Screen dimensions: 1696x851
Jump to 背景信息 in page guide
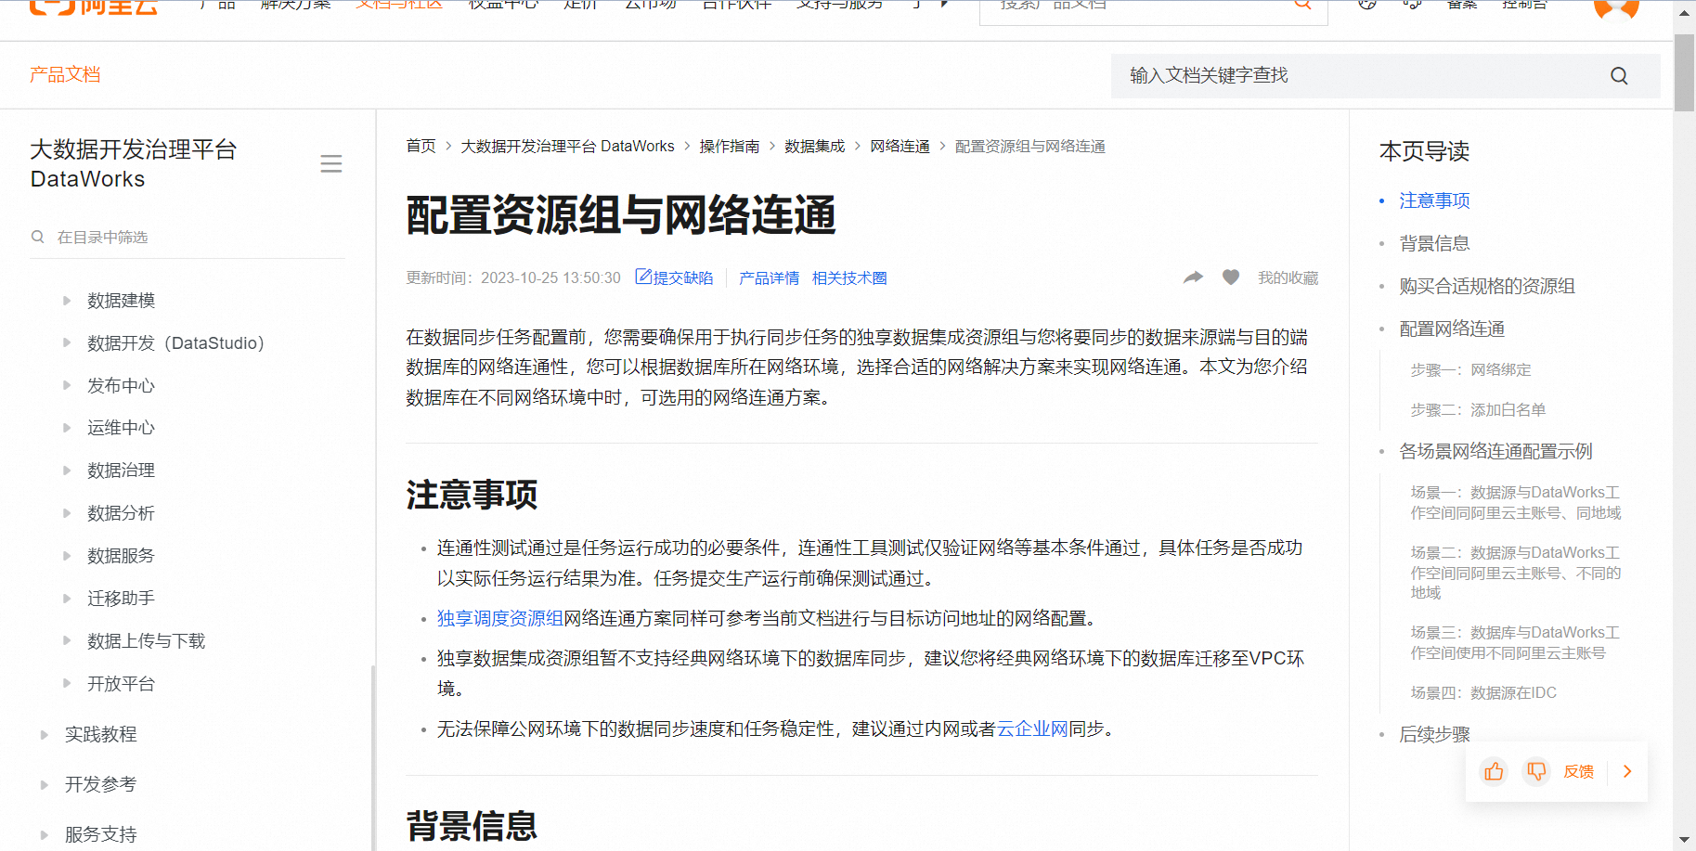tap(1434, 243)
